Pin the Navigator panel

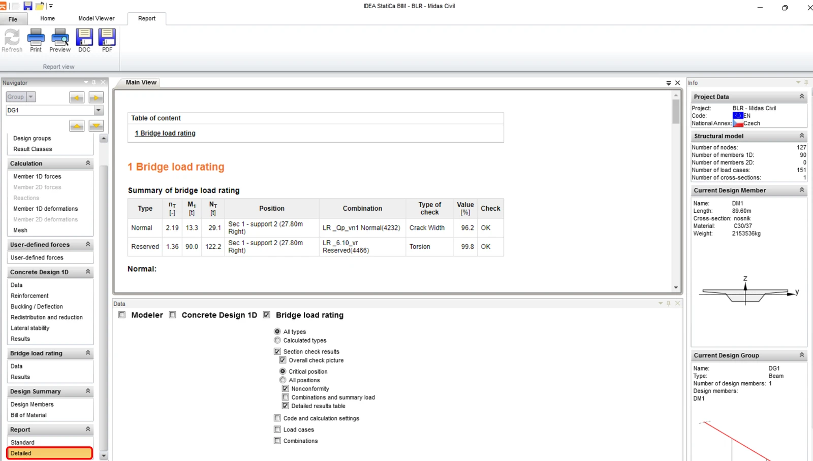pos(94,82)
